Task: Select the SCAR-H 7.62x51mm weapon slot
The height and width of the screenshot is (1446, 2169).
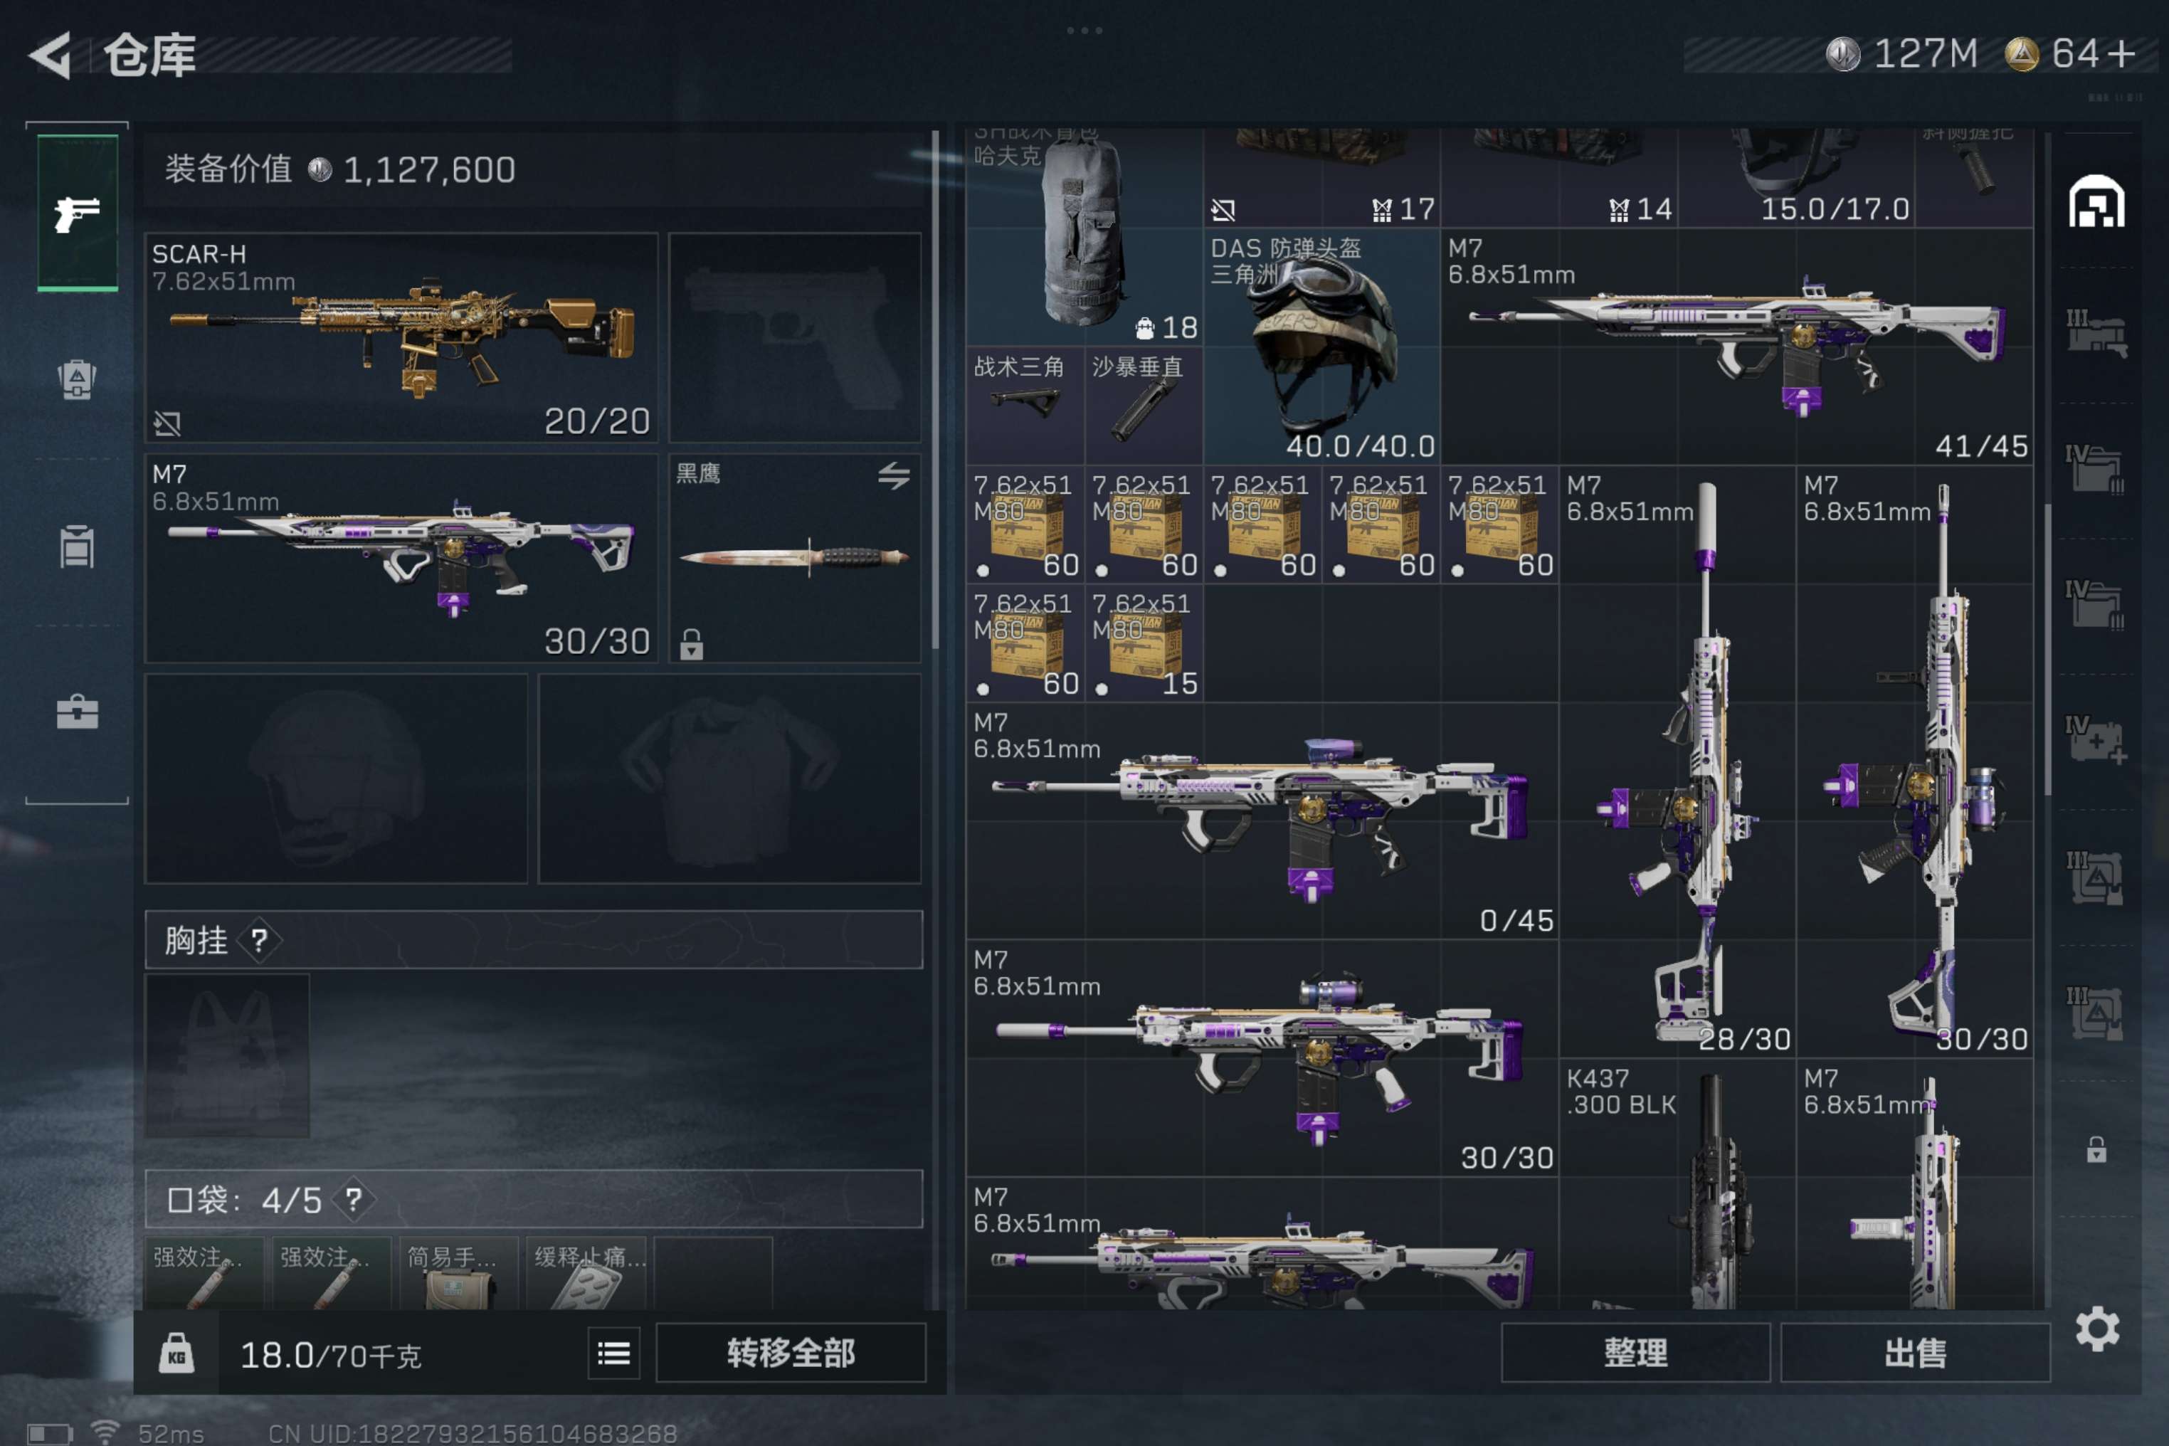Action: click(401, 337)
